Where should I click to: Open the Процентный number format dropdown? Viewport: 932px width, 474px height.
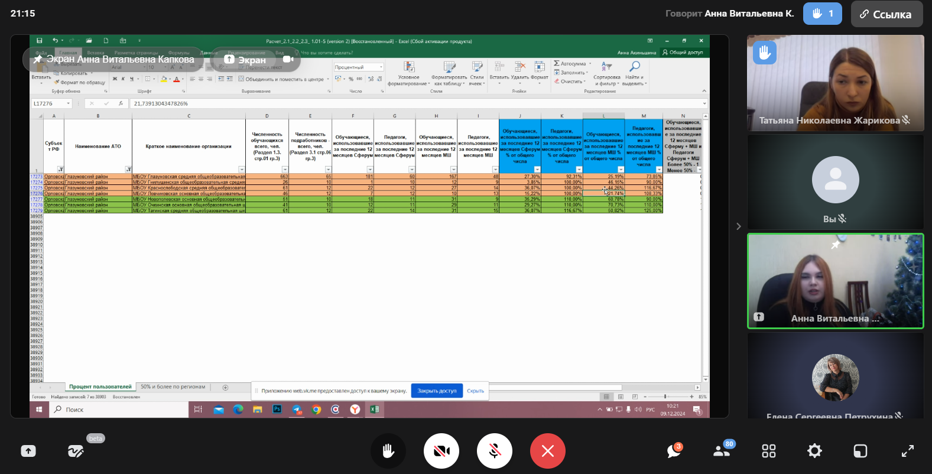click(x=381, y=67)
